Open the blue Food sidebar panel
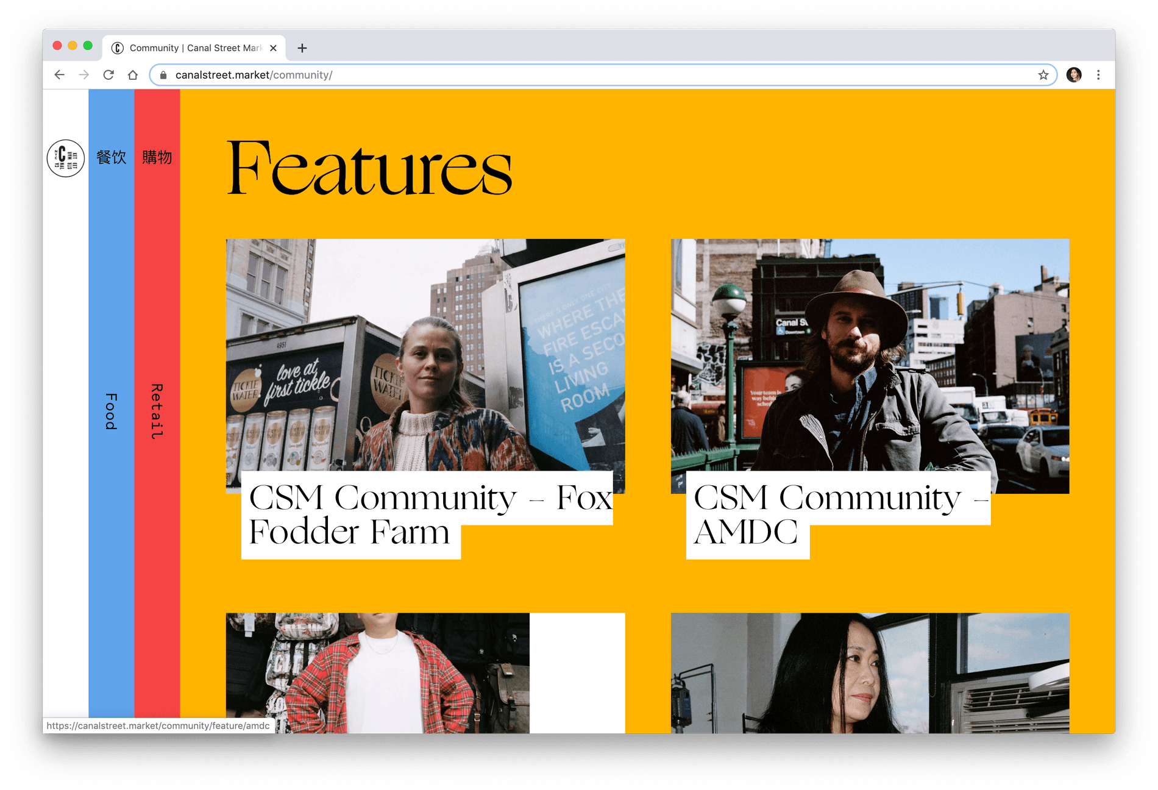This screenshot has height=790, width=1158. (111, 411)
